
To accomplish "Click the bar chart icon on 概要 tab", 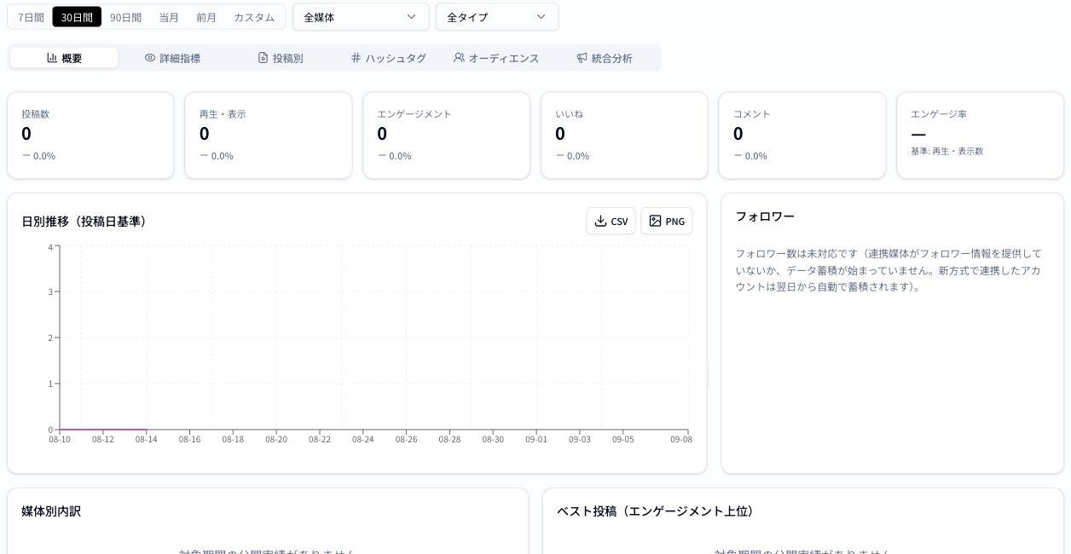I will coord(52,58).
